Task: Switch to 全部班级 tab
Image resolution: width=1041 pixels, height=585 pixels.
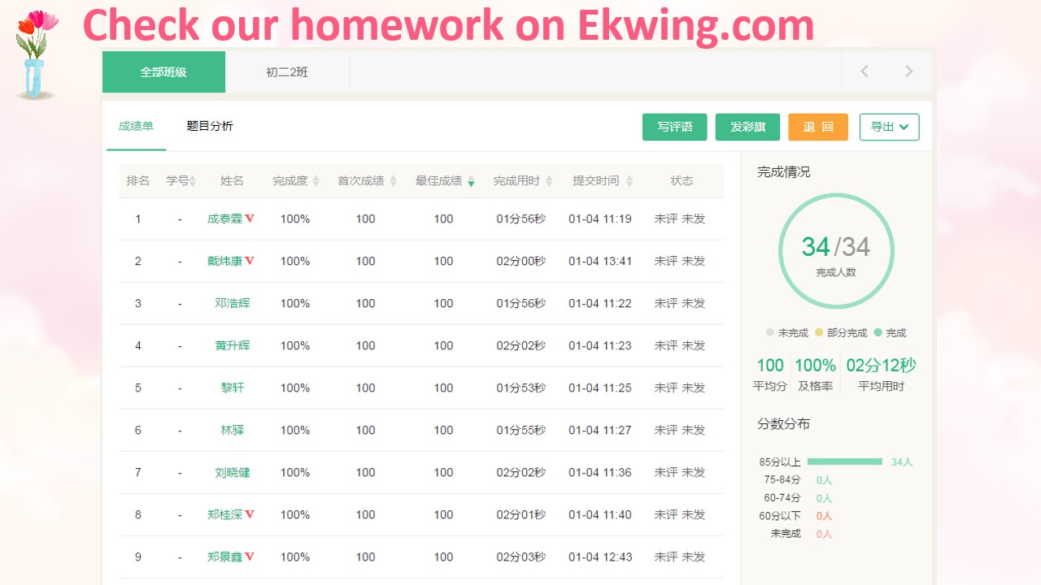Action: 163,72
